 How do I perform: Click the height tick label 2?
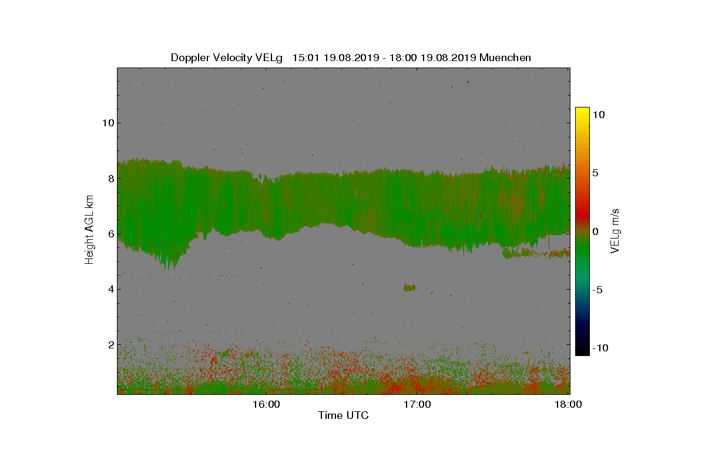click(x=110, y=344)
